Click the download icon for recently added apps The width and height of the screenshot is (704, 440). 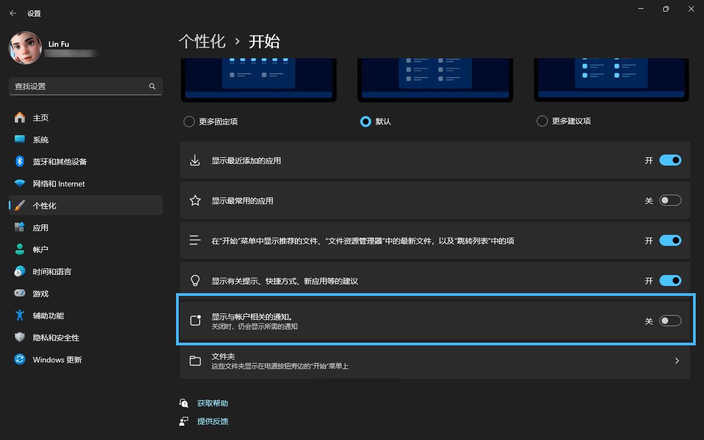click(x=195, y=161)
